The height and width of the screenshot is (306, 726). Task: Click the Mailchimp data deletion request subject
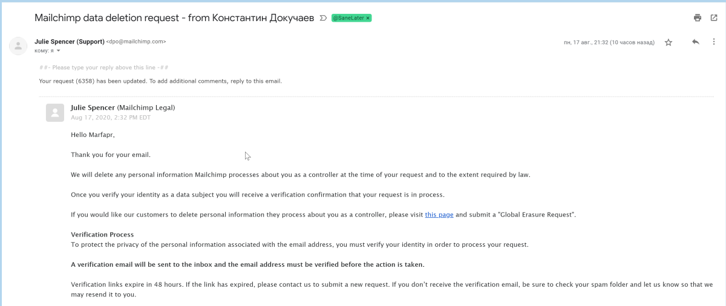pyautogui.click(x=175, y=18)
